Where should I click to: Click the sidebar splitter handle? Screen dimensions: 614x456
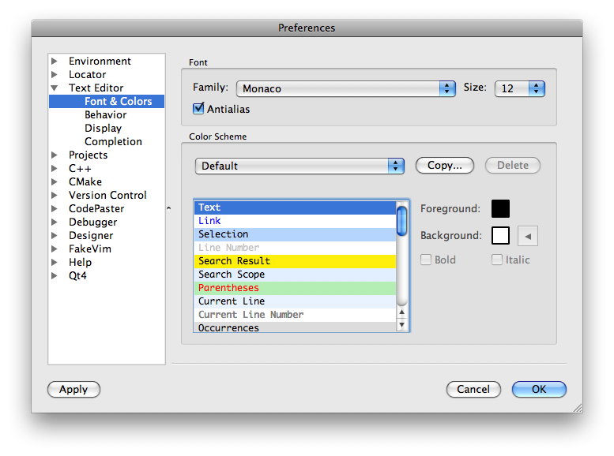pyautogui.click(x=168, y=208)
